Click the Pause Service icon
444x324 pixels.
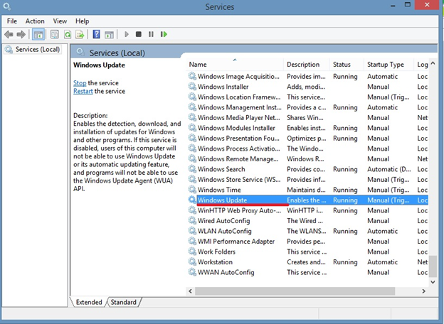[x=151, y=35]
